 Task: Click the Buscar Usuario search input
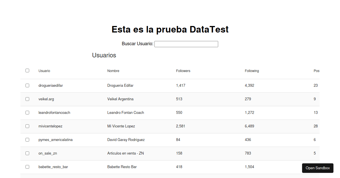pyautogui.click(x=186, y=44)
